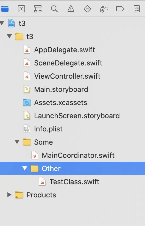
Task: Open the Project navigator folder icon
Action: pyautogui.click(x=5, y=9)
